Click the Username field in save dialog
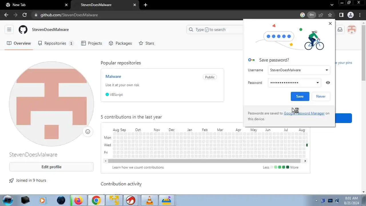 click(x=299, y=70)
